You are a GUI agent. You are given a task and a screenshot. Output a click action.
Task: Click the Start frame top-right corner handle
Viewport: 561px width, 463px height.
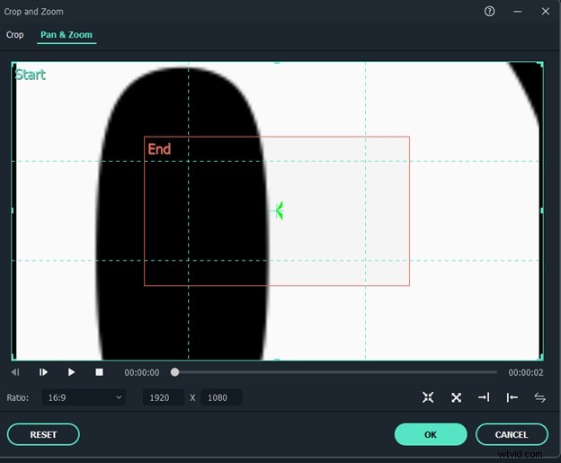click(x=541, y=64)
